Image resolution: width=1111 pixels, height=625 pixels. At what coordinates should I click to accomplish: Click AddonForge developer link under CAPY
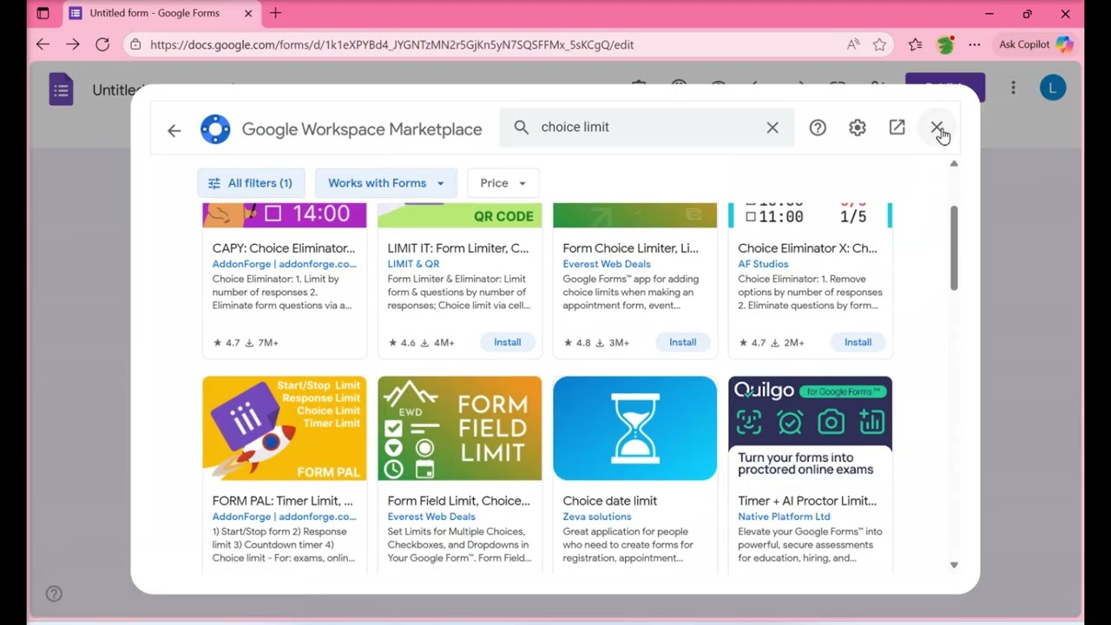(x=284, y=264)
